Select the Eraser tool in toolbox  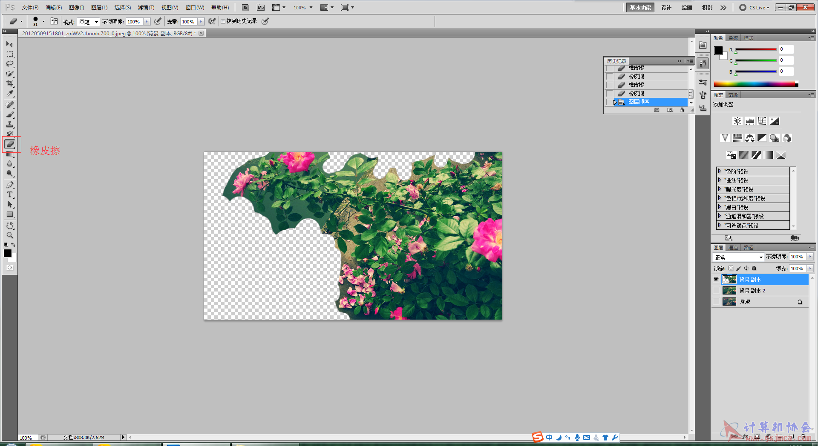tap(10, 144)
